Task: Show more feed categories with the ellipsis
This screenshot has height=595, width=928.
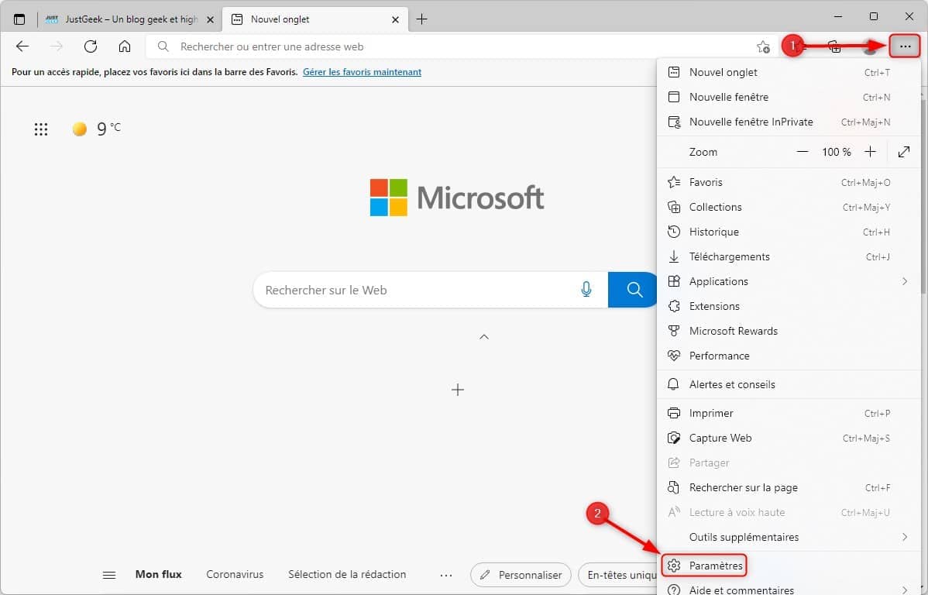Action: [446, 575]
